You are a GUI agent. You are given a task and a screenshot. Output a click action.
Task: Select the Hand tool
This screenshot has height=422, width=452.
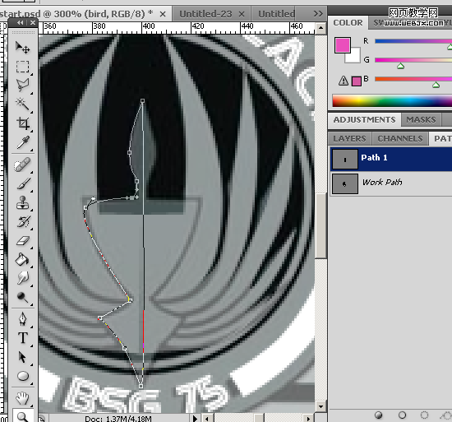point(22,399)
